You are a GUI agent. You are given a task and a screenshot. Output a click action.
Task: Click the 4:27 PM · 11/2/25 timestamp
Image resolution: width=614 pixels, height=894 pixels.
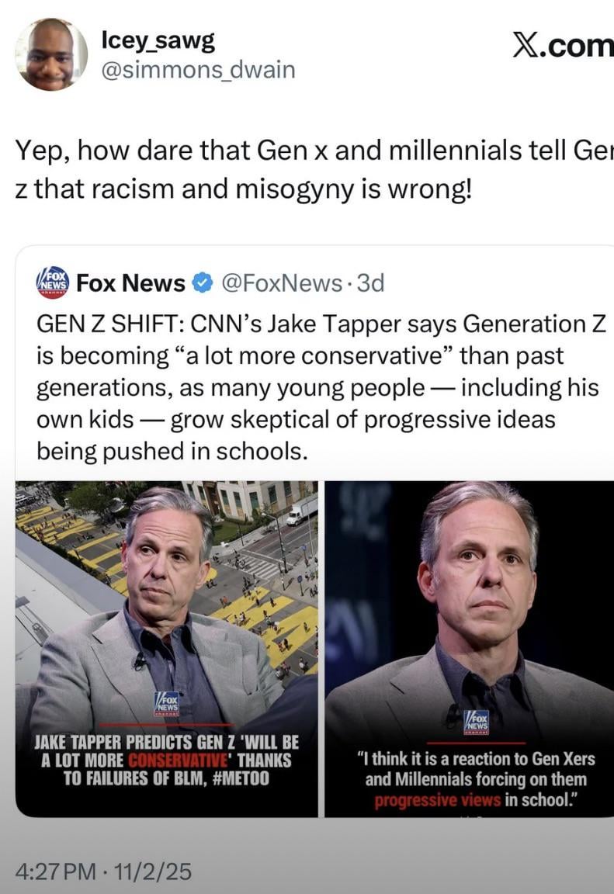tap(104, 871)
